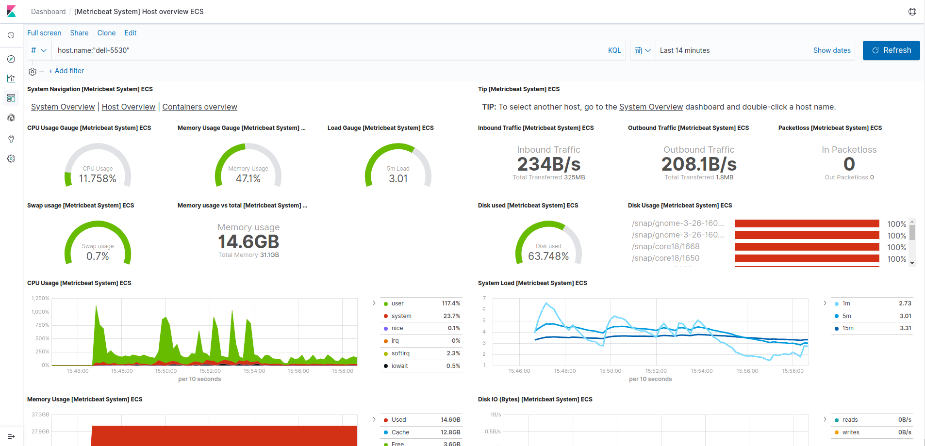Open Visualize chart icon in sidebar

11,79
